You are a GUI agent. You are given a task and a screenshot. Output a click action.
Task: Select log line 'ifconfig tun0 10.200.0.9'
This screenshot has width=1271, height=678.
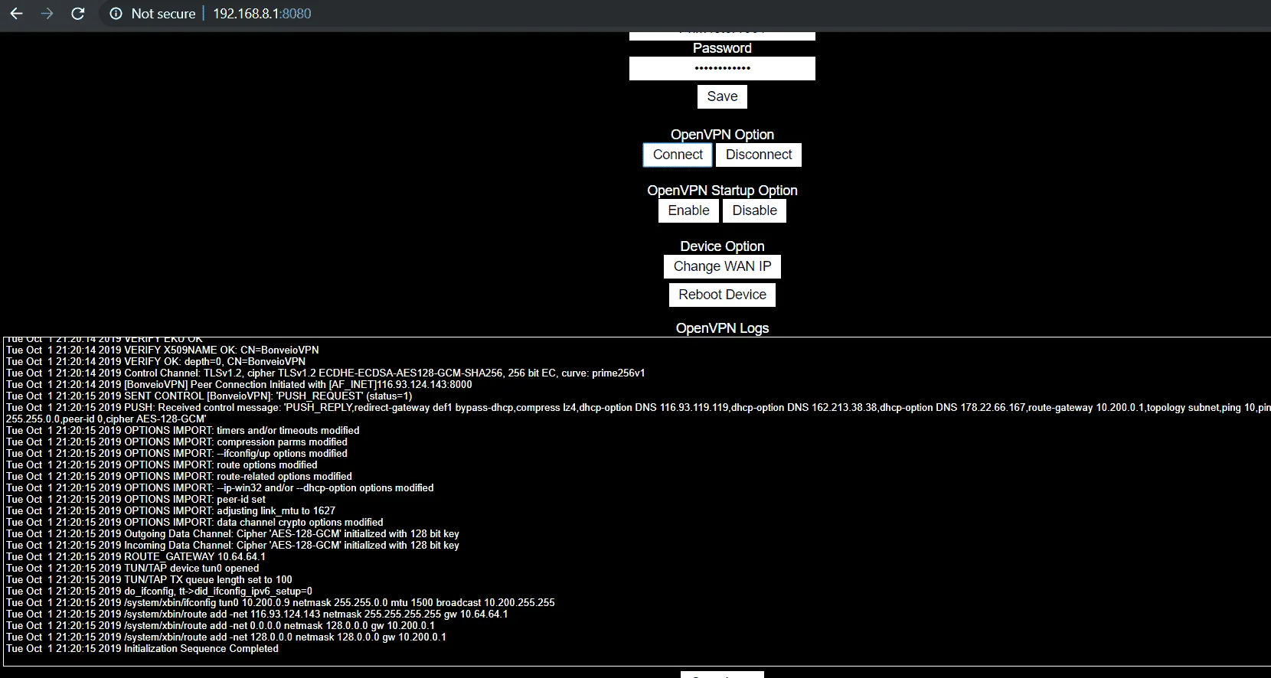[280, 602]
